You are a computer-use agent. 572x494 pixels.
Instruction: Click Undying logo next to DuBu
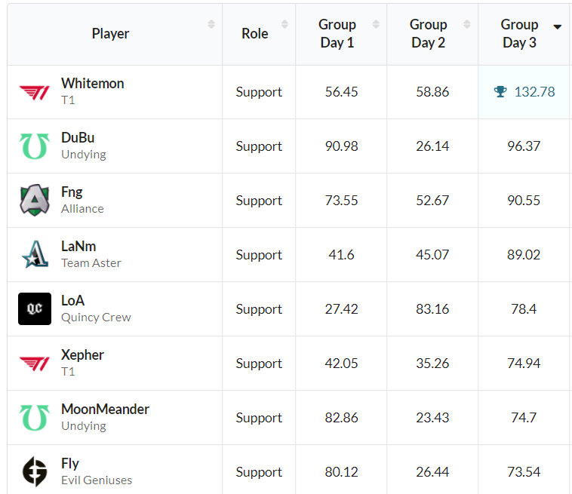[35, 146]
